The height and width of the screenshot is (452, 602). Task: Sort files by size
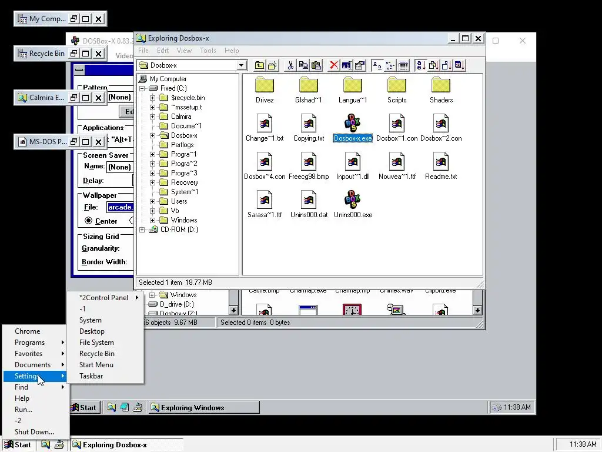click(x=447, y=65)
